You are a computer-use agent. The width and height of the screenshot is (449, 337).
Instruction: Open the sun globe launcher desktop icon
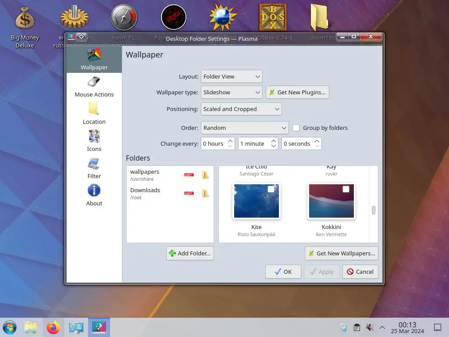[x=223, y=17]
